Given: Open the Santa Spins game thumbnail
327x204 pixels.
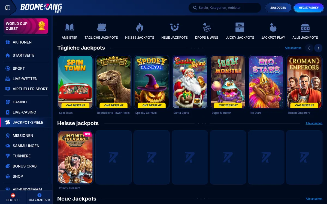Looking at the screenshot, I should click(190, 82).
